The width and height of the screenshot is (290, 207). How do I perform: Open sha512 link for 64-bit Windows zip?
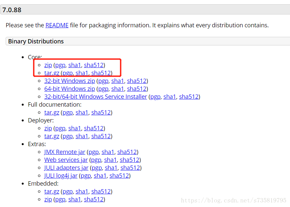137,89
